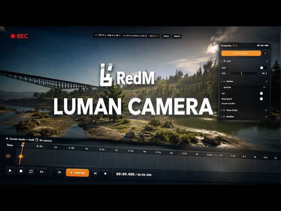Click the Smooth transition label
This screenshot has width=281, height=211.
point(228,104)
